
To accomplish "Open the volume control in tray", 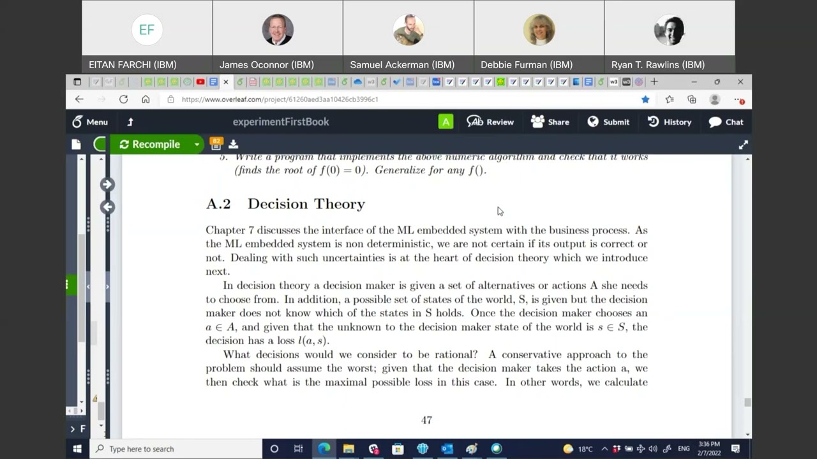I will (654, 449).
